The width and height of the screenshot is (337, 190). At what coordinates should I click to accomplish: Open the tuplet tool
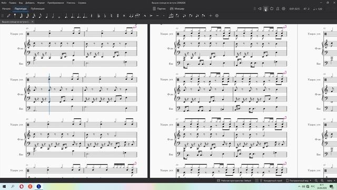click(171, 15)
